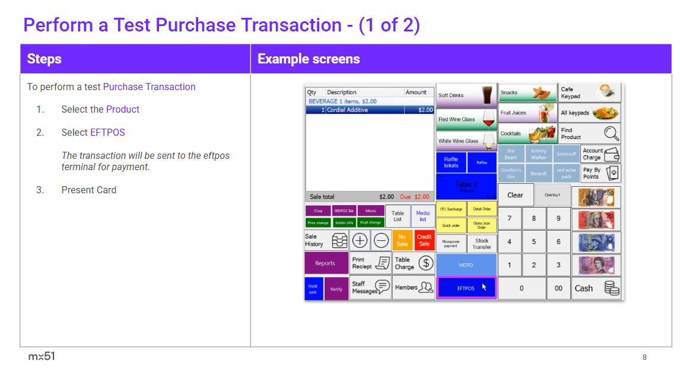Open the Cocktails category

[x=528, y=133]
